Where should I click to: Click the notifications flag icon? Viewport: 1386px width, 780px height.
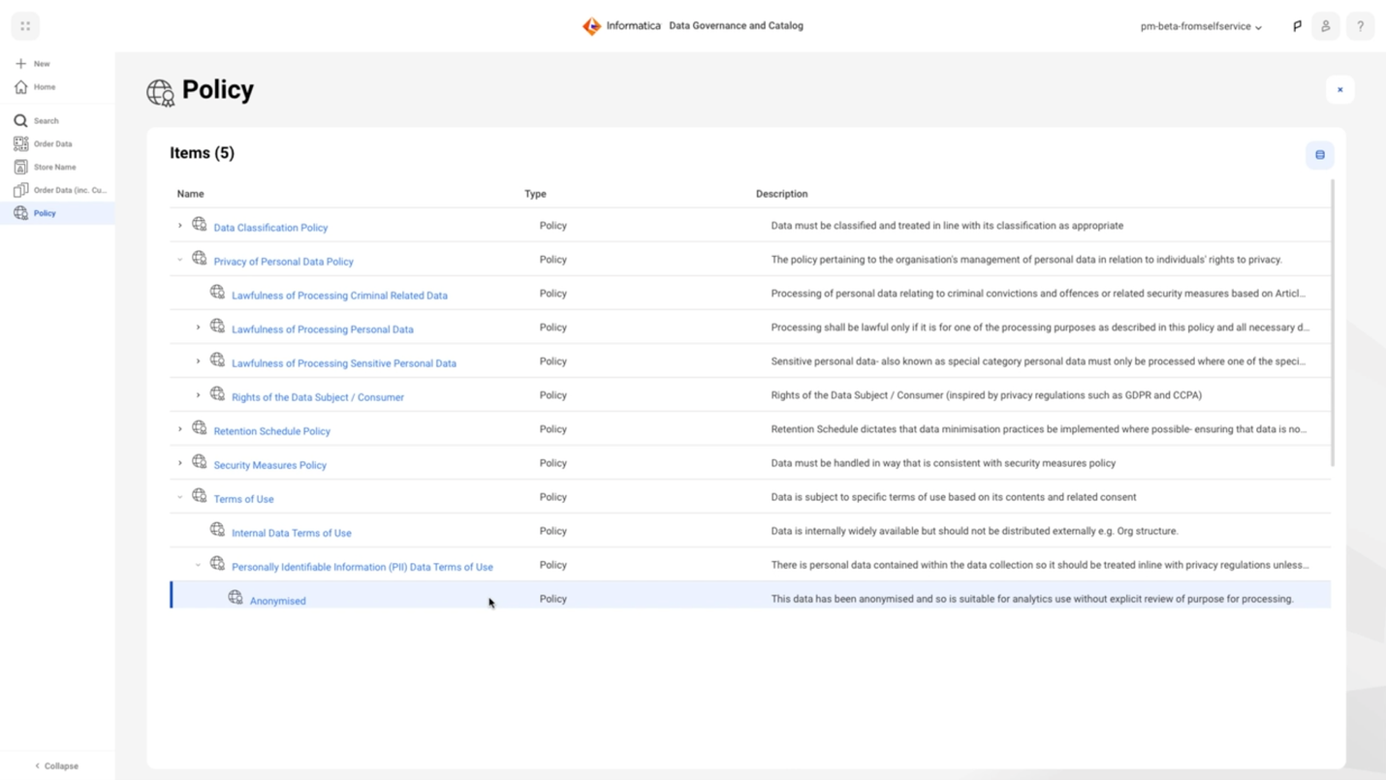click(x=1297, y=26)
